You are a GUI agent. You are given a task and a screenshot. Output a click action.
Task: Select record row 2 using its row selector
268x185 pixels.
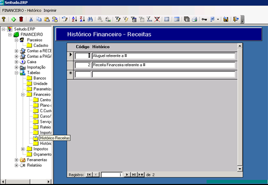70,65
